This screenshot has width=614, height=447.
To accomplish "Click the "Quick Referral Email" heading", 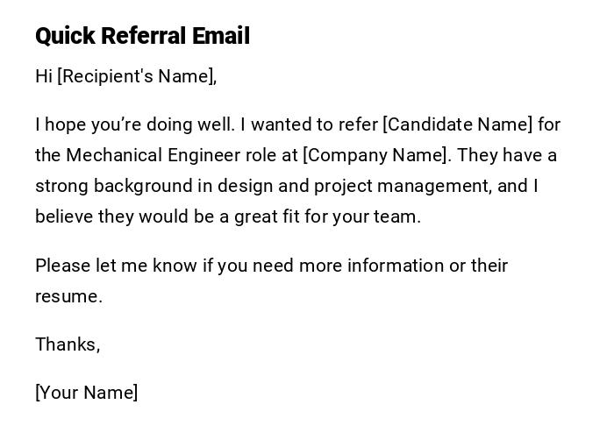I will 142,36.
